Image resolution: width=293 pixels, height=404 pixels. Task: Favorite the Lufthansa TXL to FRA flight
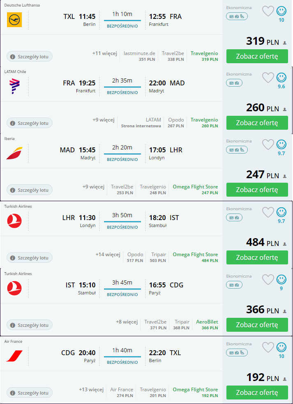pyautogui.click(x=268, y=11)
